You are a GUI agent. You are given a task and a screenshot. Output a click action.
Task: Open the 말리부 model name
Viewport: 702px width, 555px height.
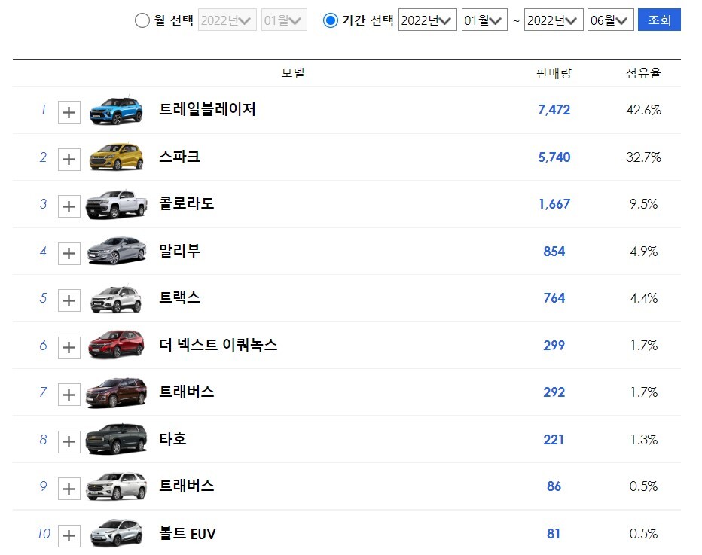pyautogui.click(x=179, y=251)
